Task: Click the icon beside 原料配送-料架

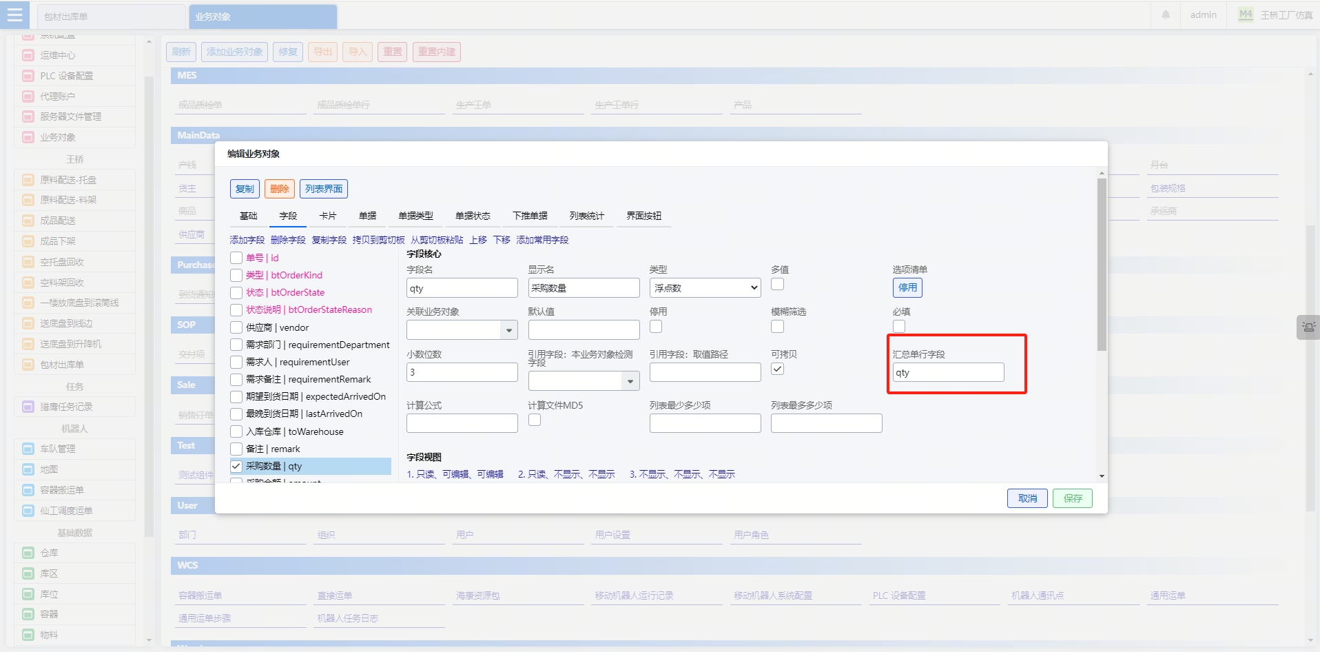Action: click(28, 200)
